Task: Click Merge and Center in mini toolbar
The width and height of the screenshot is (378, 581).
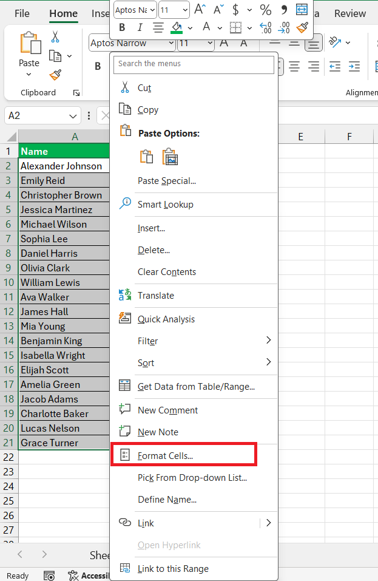Action: [302, 10]
